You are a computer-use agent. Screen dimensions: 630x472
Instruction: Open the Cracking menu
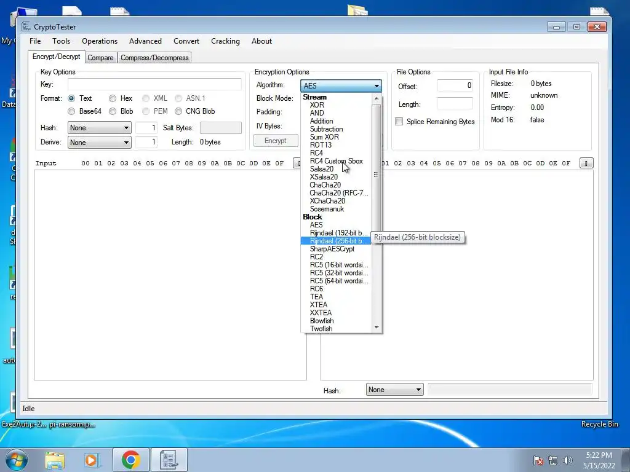tap(225, 41)
